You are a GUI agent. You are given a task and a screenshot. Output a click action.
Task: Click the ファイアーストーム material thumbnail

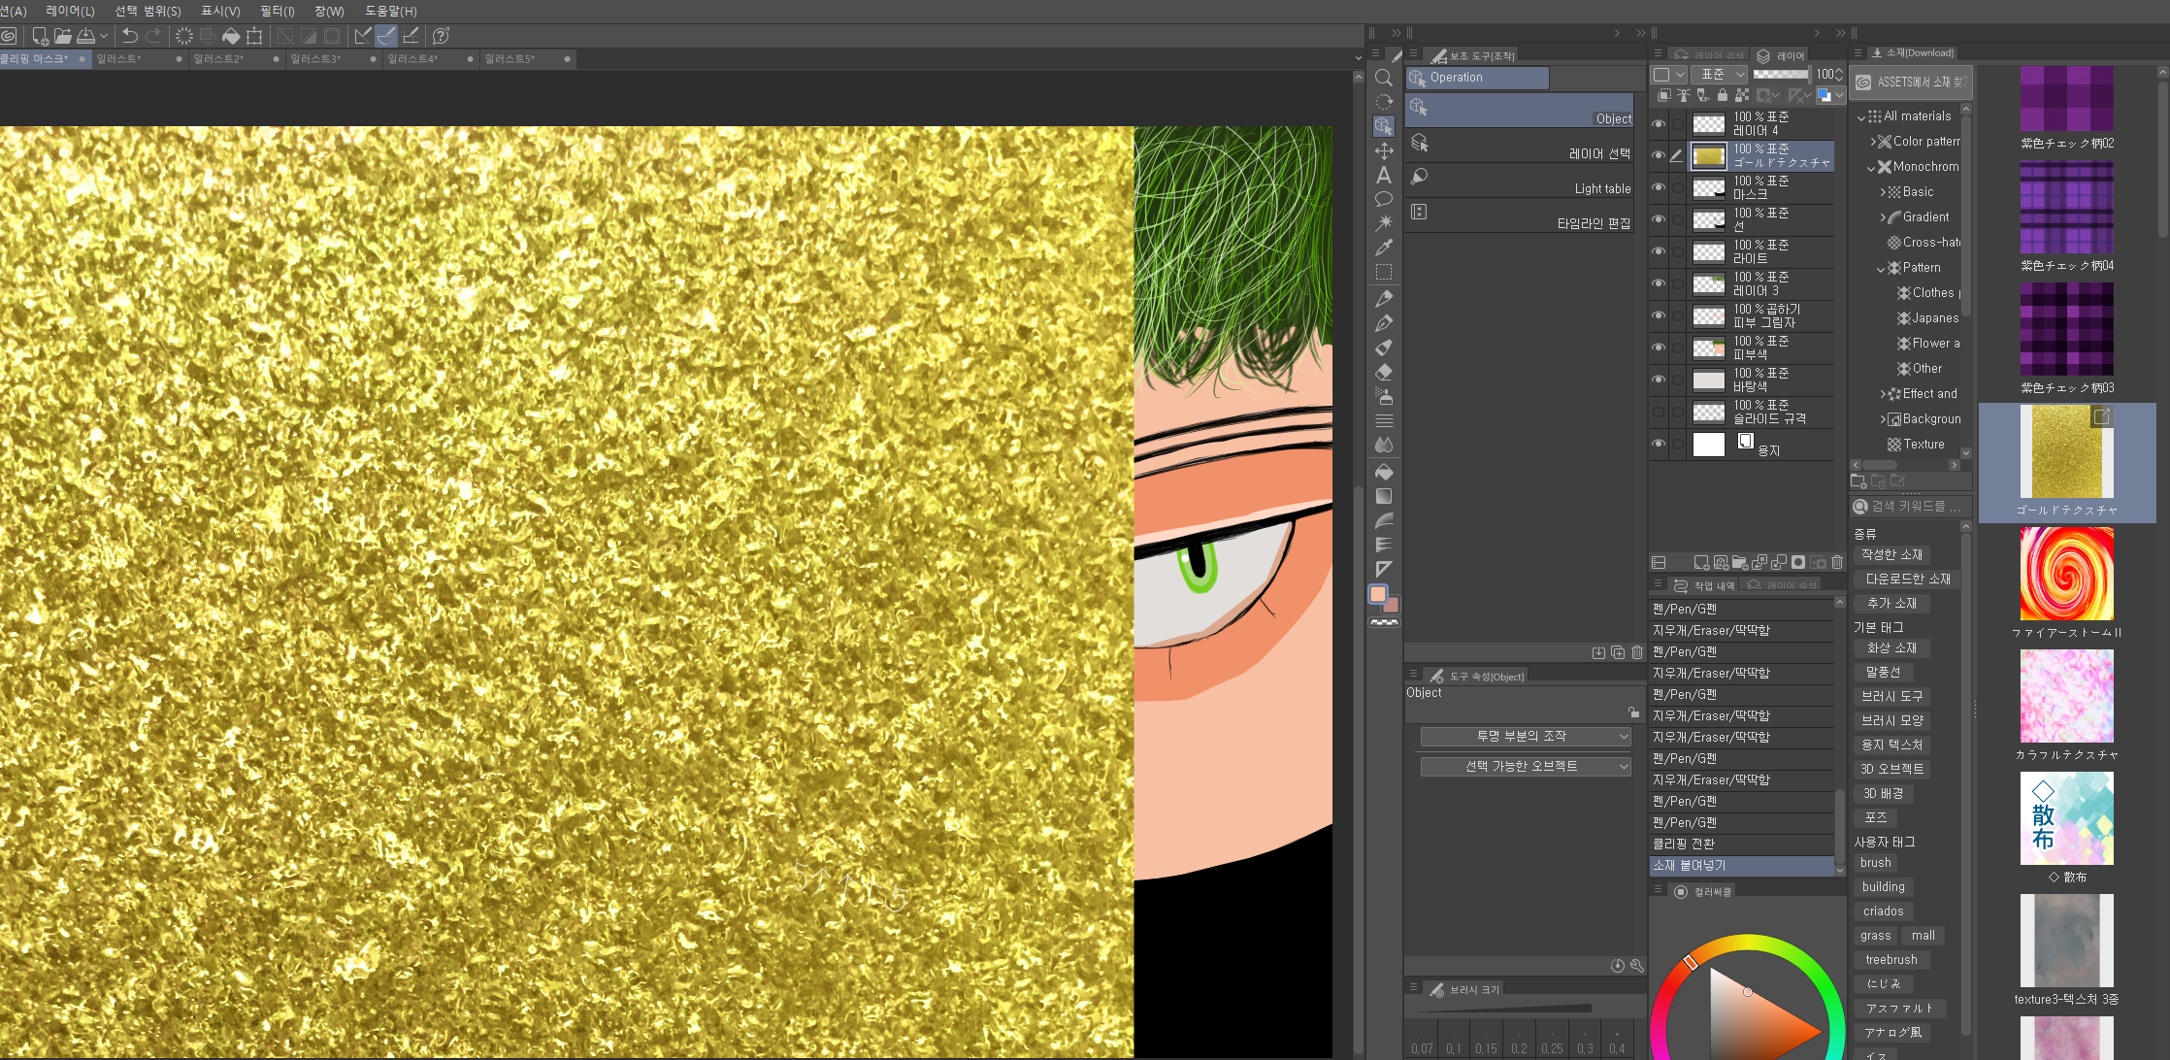pyautogui.click(x=2066, y=574)
